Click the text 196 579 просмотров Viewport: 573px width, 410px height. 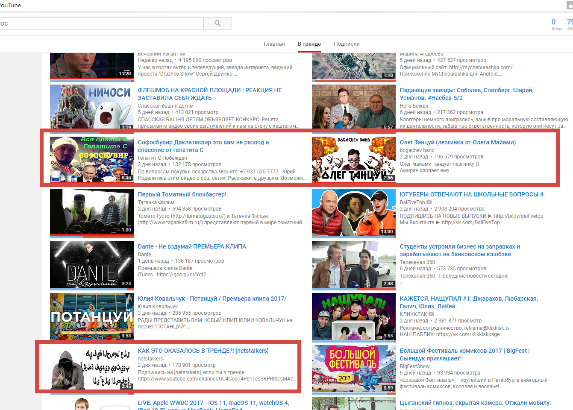[459, 157]
